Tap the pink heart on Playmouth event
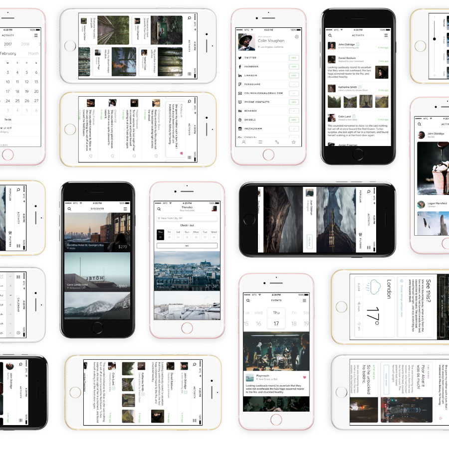 click(304, 377)
